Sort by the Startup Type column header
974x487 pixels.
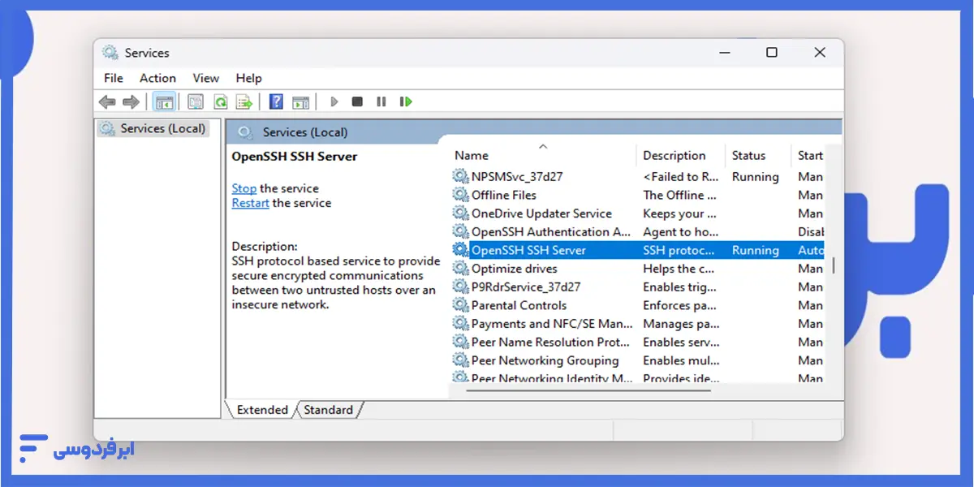[x=808, y=155]
